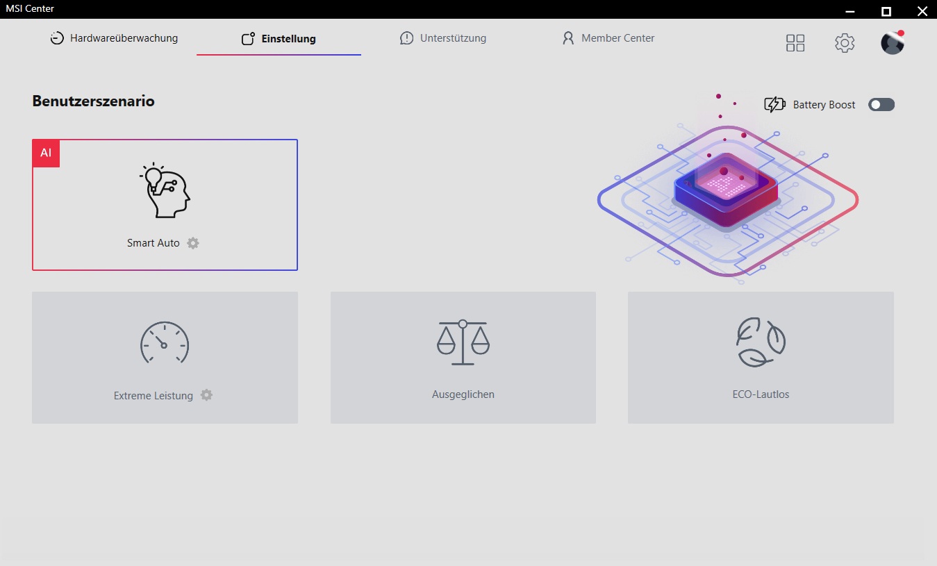Click the Hardwareüberwachung clock icon
Screen dimensions: 937x566
57,38
